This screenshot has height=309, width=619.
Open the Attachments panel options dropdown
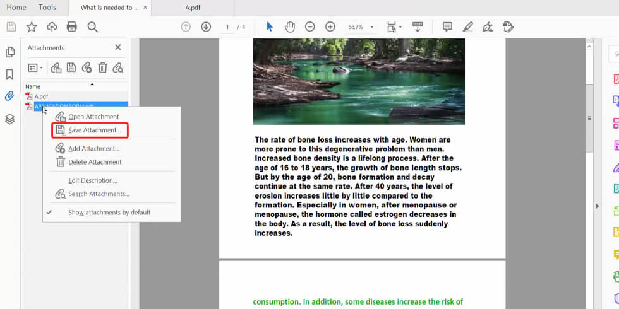point(35,68)
